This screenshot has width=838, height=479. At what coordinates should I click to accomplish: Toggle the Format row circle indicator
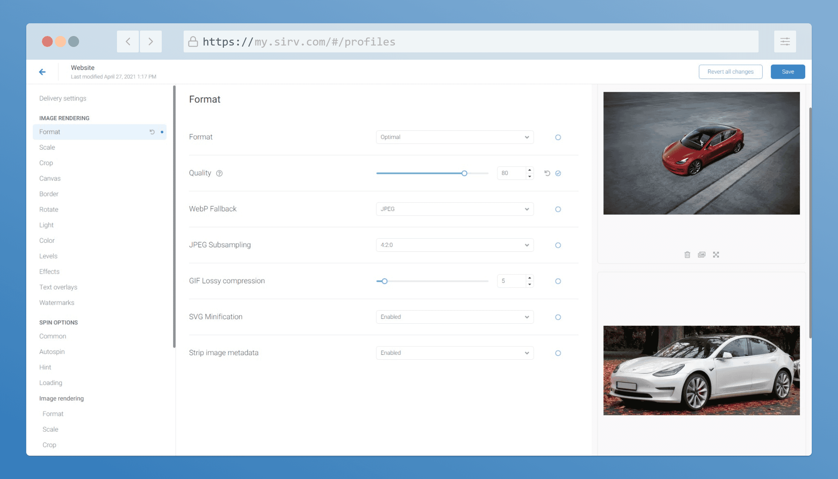tap(558, 137)
